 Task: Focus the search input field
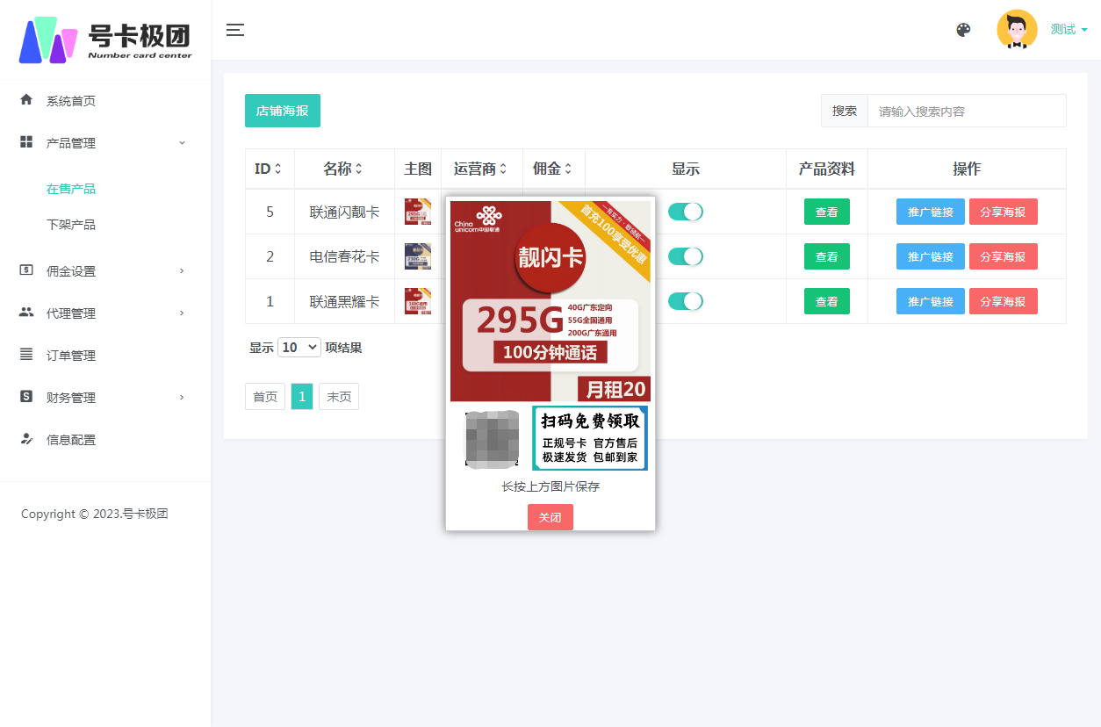tap(967, 112)
